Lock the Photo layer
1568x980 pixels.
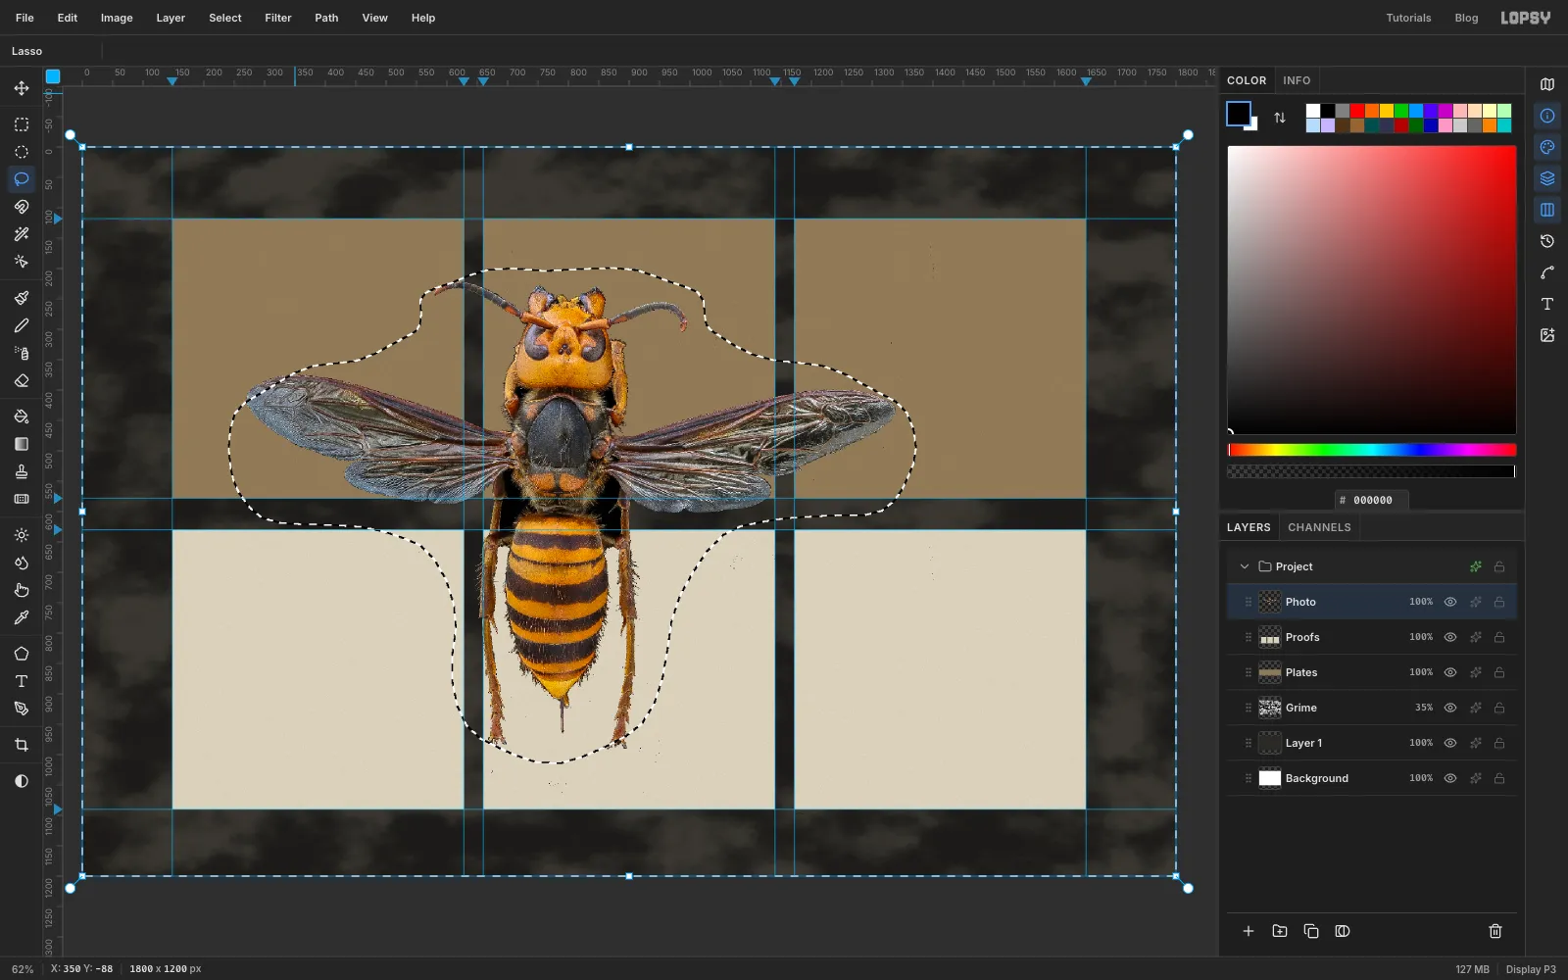(1499, 602)
